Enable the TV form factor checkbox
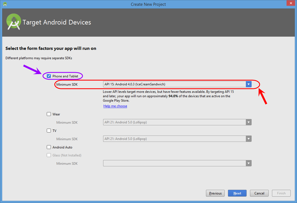297x203 pixels. (x=49, y=131)
